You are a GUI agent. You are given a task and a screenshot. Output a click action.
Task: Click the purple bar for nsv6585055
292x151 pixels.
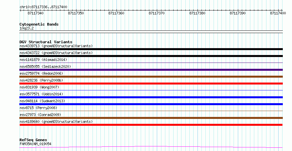pyautogui.click(x=151, y=70)
